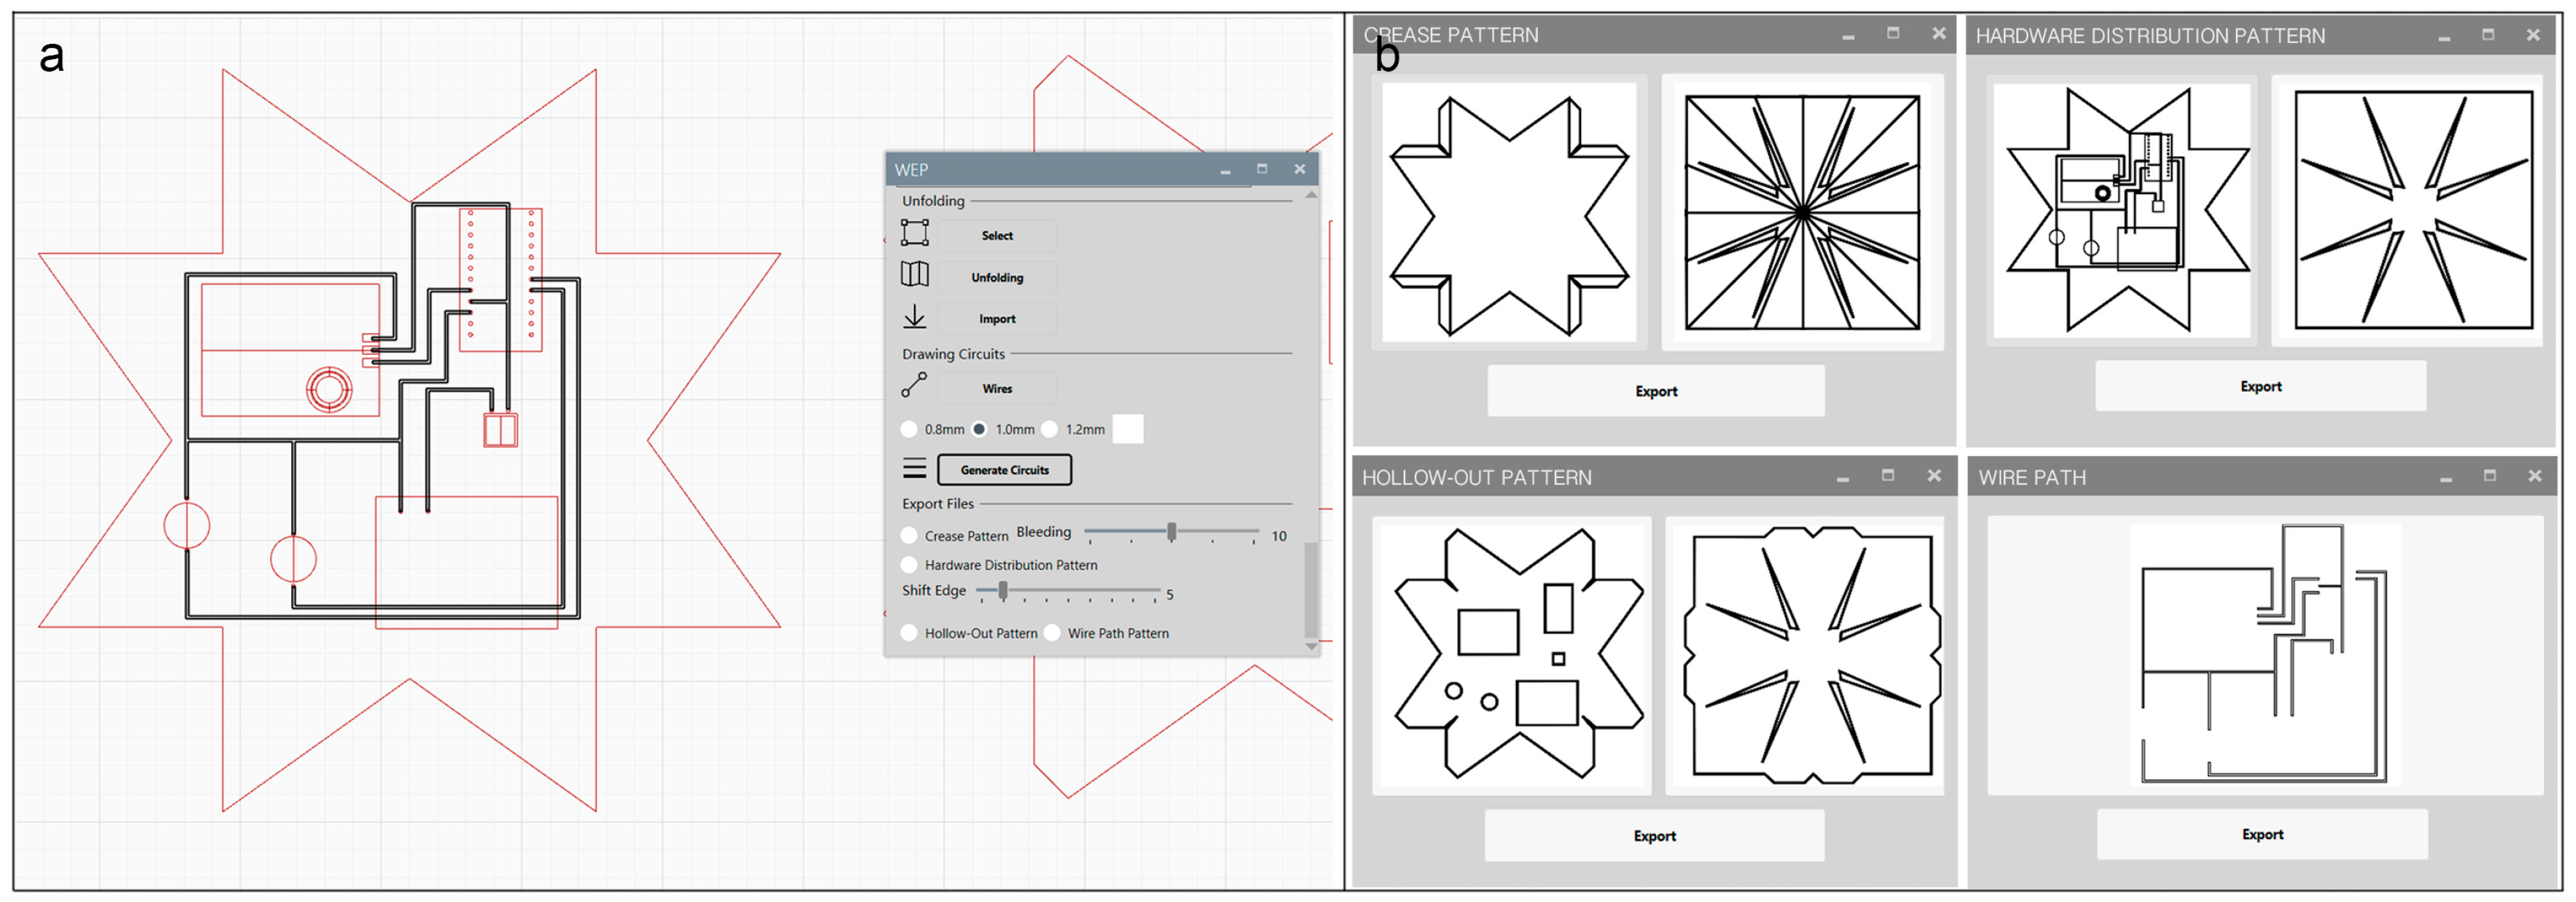Open the star crease pattern thumbnail preview
The image size is (2576, 902).
[x=1508, y=213]
